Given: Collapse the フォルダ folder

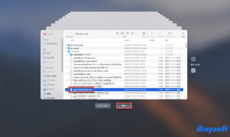Looking at the screenshot, I should 67,51.
